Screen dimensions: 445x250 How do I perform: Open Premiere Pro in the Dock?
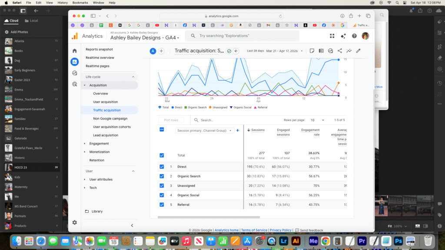tap(362, 241)
